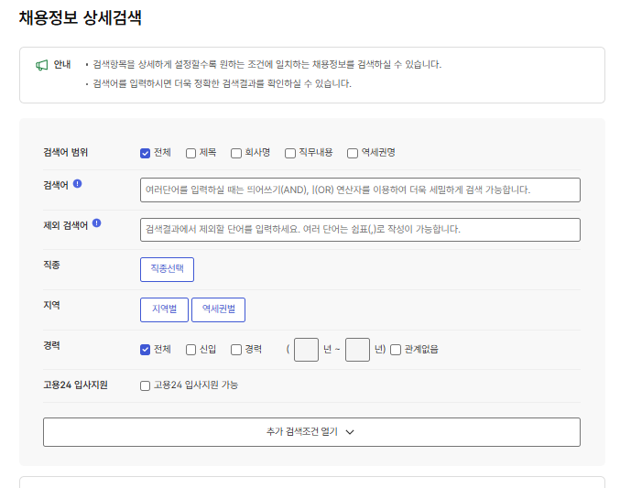This screenshot has height=488, width=631.
Task: Click the 지역별 button
Action: pos(164,309)
